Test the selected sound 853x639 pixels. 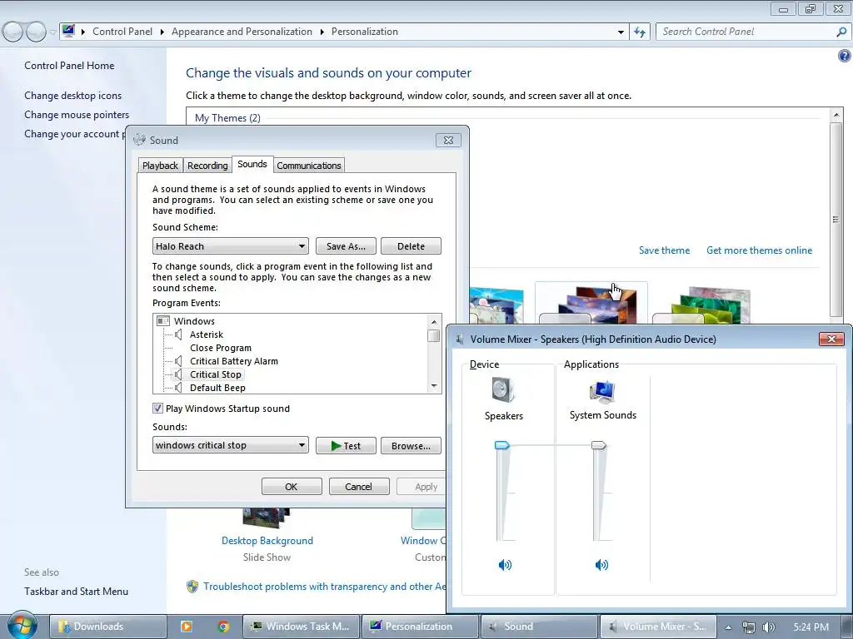(x=346, y=446)
